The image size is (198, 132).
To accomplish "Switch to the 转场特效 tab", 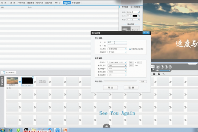I will pyautogui.click(x=40, y=3).
